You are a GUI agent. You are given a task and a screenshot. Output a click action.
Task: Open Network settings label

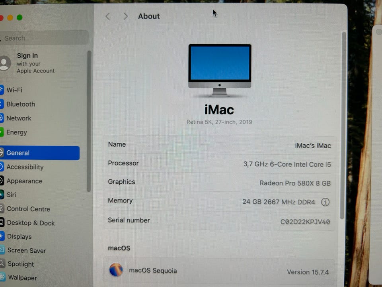pyautogui.click(x=19, y=118)
